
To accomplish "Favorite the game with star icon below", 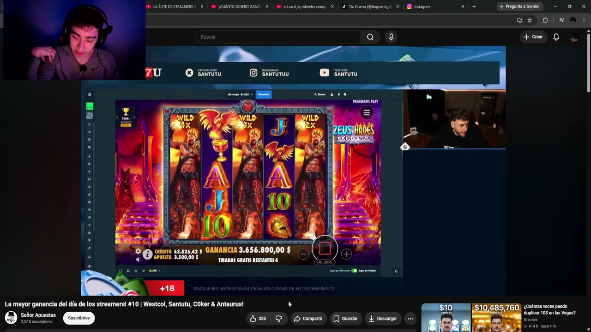I will [143, 271].
